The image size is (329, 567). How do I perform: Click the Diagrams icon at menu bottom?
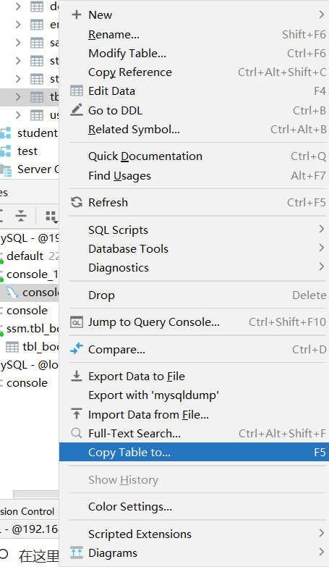(77, 553)
